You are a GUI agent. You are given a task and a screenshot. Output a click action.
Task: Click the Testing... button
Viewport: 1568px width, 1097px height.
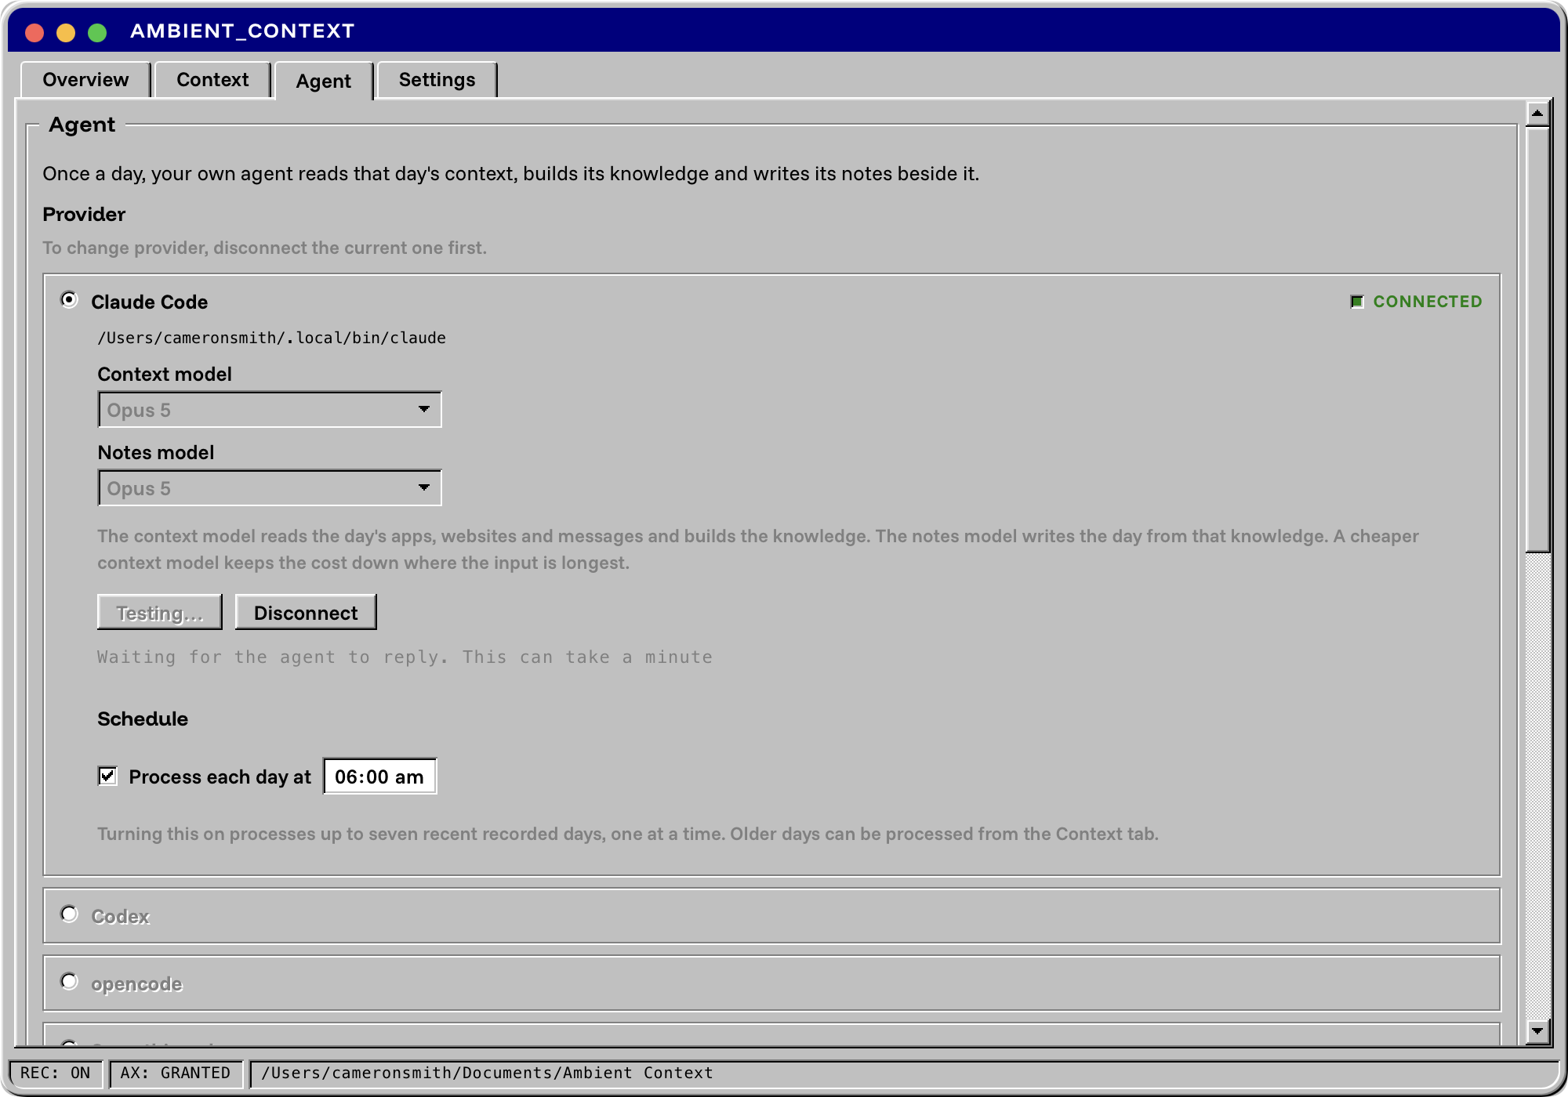160,612
